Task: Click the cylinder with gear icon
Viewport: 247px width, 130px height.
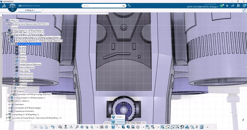Action: coord(123,127)
